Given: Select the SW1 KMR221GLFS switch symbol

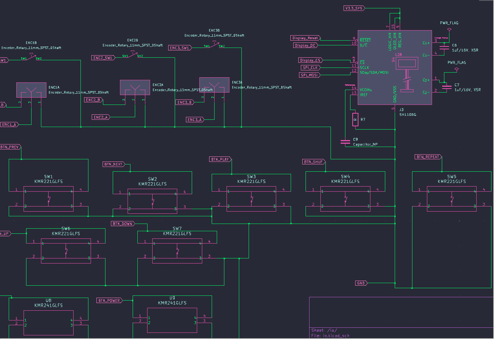Looking at the screenshot, I should [49, 199].
